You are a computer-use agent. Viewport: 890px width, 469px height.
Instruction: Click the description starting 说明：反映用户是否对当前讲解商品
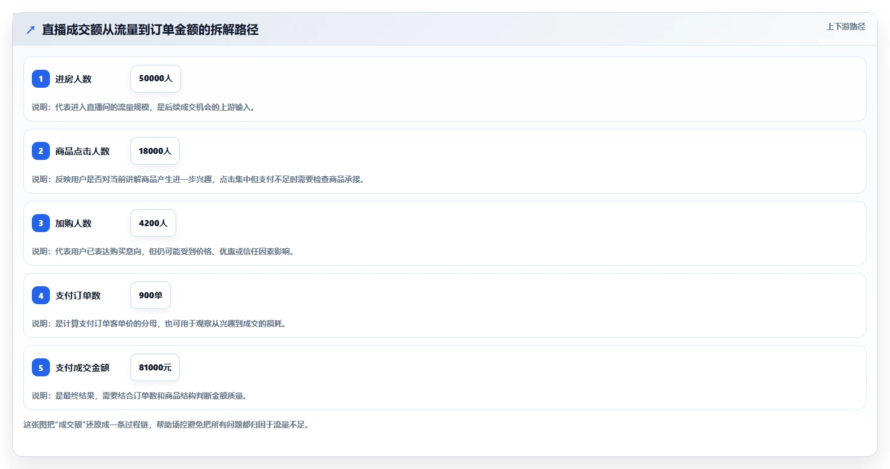198,179
